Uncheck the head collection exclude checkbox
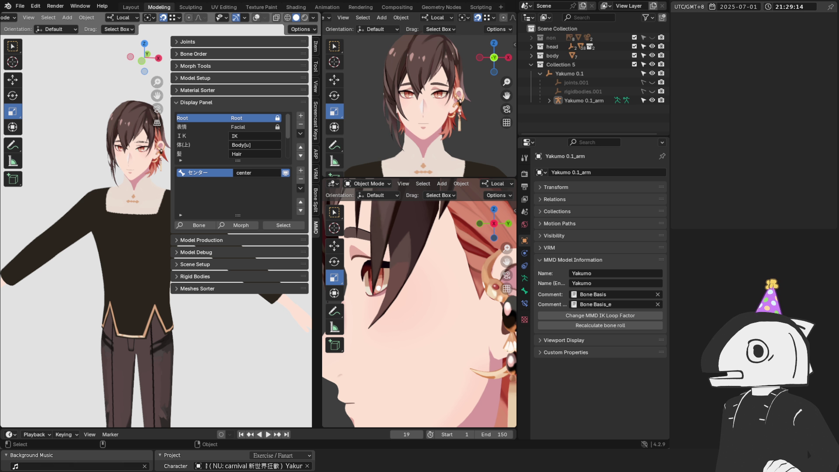Image resolution: width=839 pixels, height=472 pixels. (x=634, y=46)
